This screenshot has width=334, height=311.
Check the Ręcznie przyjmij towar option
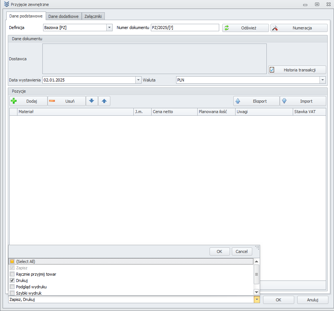point(12,274)
